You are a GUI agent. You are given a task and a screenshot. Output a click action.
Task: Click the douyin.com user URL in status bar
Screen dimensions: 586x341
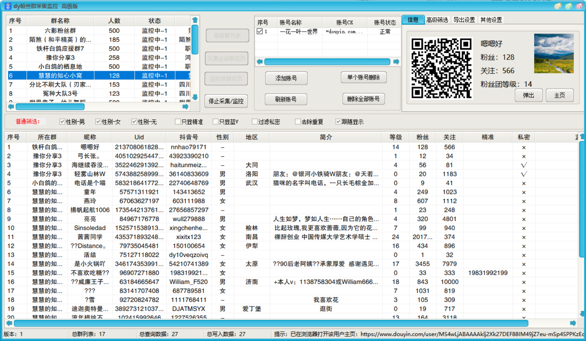click(x=472, y=334)
